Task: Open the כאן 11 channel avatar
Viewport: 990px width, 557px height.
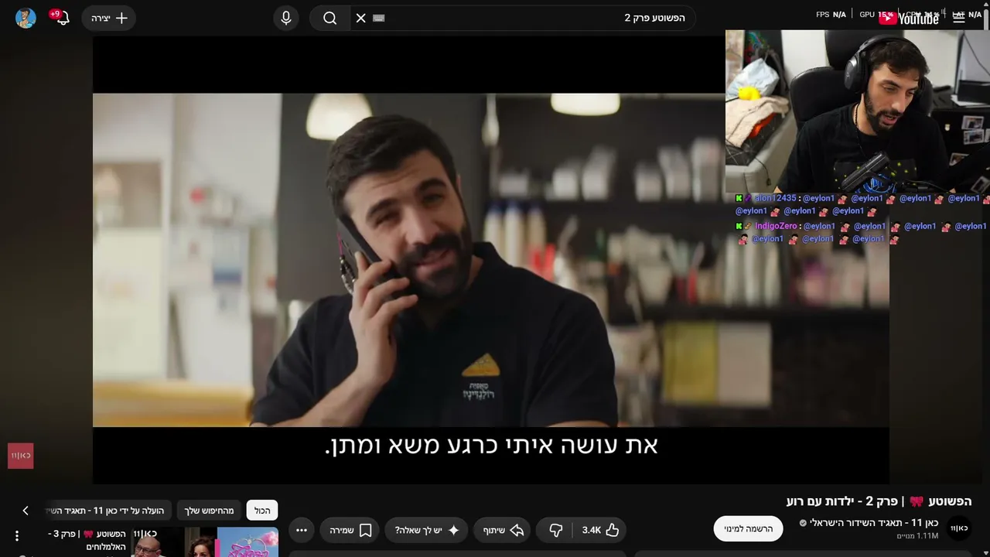Action: 959,528
